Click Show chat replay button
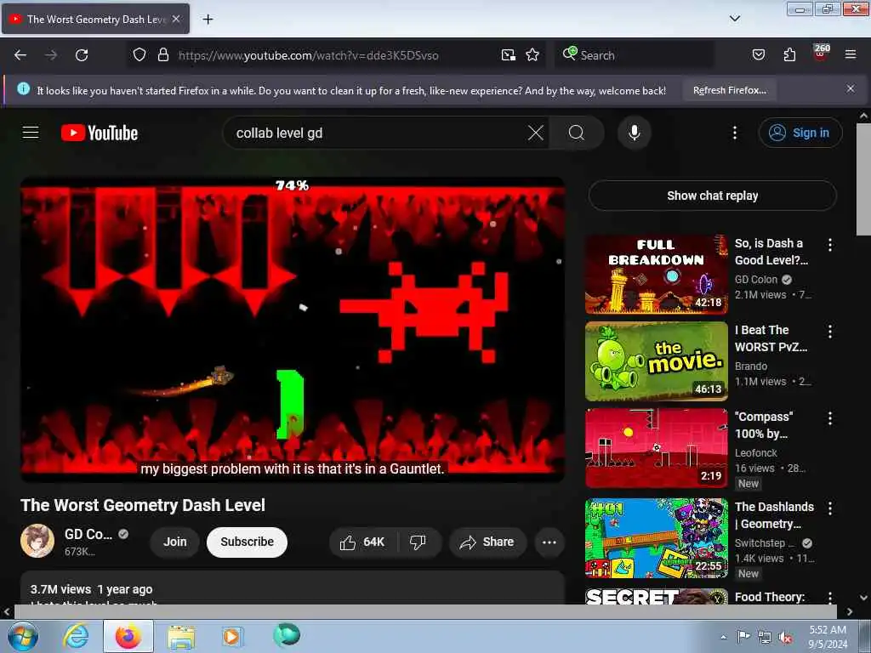 tap(712, 196)
